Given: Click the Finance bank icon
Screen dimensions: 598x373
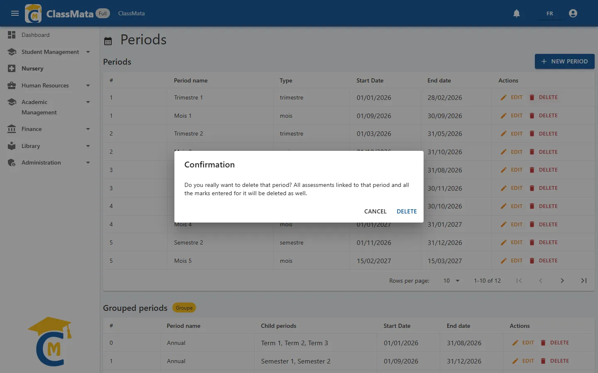Looking at the screenshot, I should click(12, 129).
